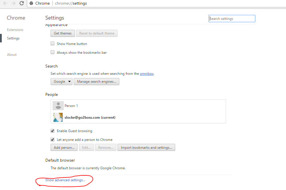Reload the page with refresh icon
Screen dimensions: 286x190
pos(22,3)
